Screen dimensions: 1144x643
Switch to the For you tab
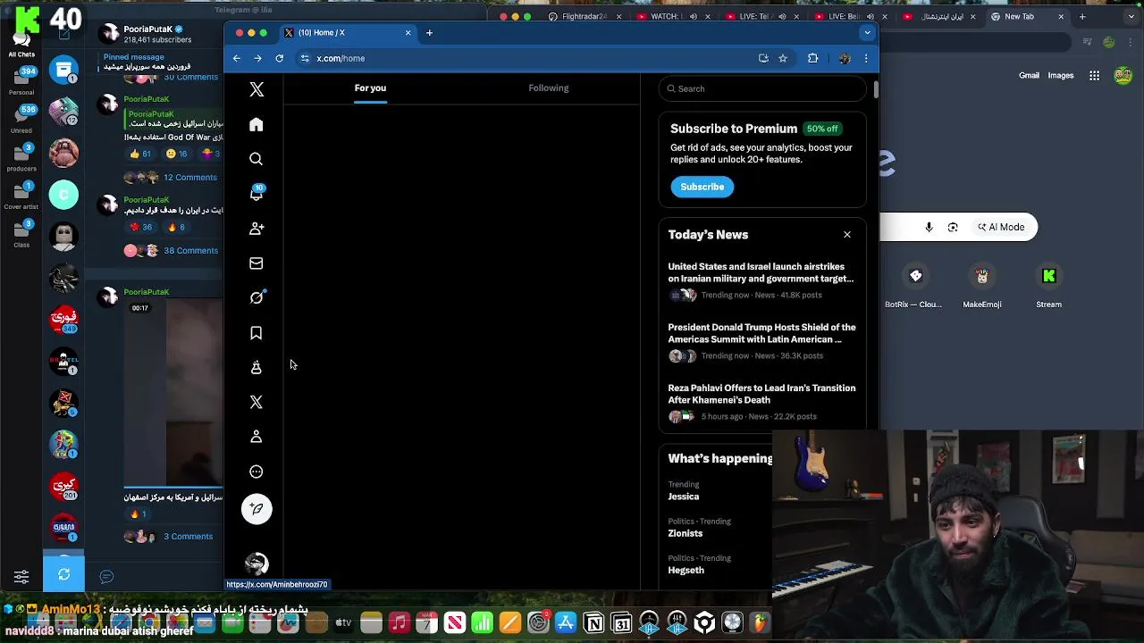[x=370, y=88]
